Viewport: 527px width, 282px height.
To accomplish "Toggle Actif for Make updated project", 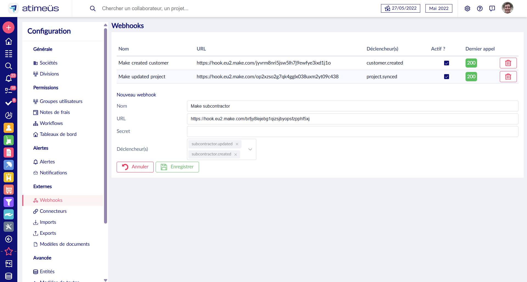I will point(447,77).
